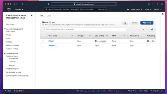Viewport: 167px width, 94px height.
Task: Focus the Find users search field
Action: (x=84, y=30)
